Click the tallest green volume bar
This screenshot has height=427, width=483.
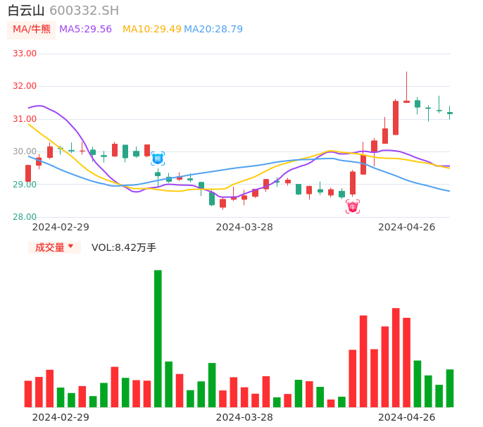(x=158, y=338)
